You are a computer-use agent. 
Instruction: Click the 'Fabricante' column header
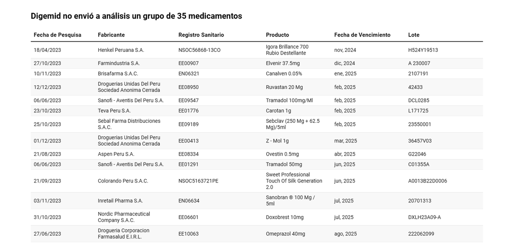click(x=111, y=35)
